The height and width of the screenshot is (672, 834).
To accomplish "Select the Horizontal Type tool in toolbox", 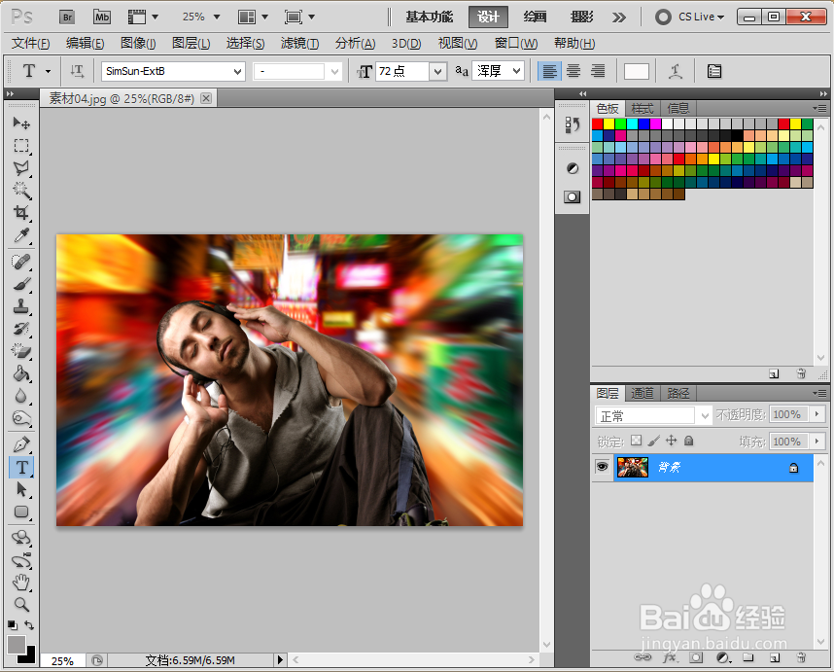I will pos(21,467).
